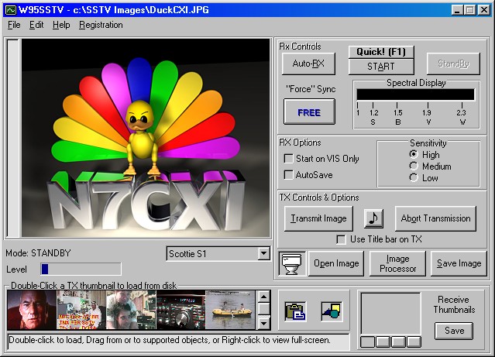Image resolution: width=495 pixels, height=357 pixels.
Task: Click Abort Transmission button
Action: click(435, 218)
